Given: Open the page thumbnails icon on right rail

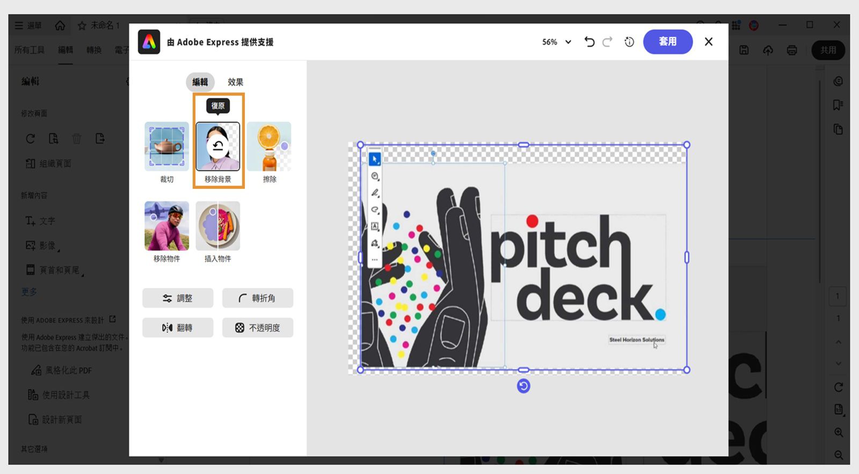Looking at the screenshot, I should [838, 129].
